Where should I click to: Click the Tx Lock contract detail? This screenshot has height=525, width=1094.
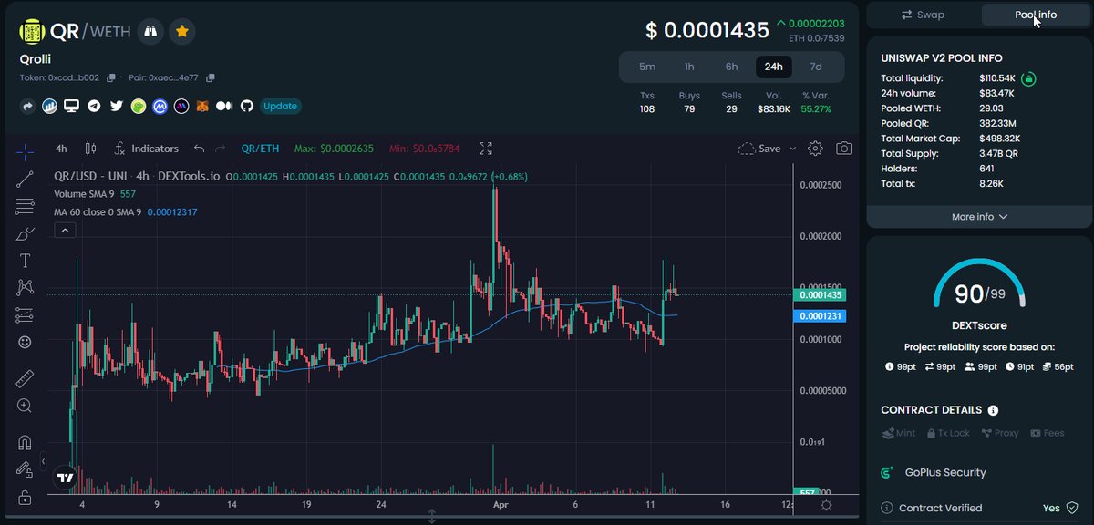click(948, 433)
